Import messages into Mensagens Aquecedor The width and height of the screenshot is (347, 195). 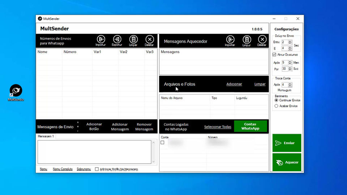(x=230, y=41)
